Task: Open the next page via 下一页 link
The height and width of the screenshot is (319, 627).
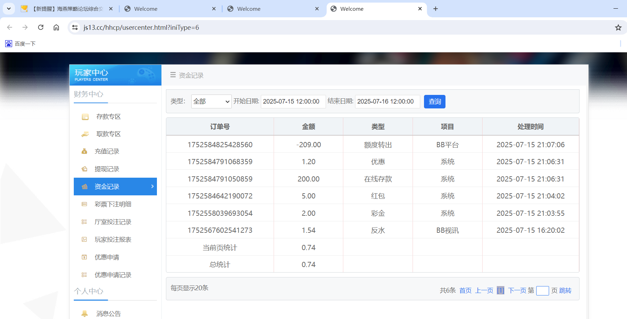Action: click(x=518, y=291)
